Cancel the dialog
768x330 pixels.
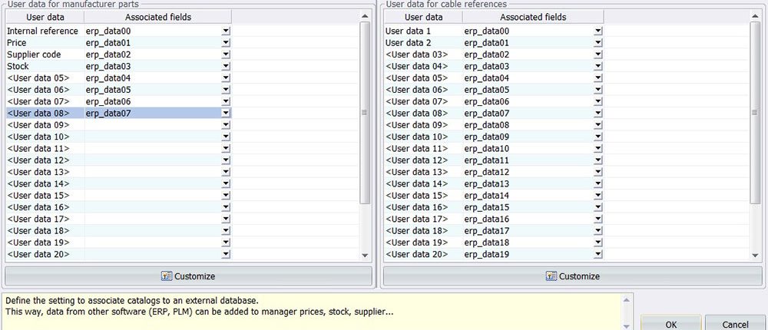click(x=735, y=324)
